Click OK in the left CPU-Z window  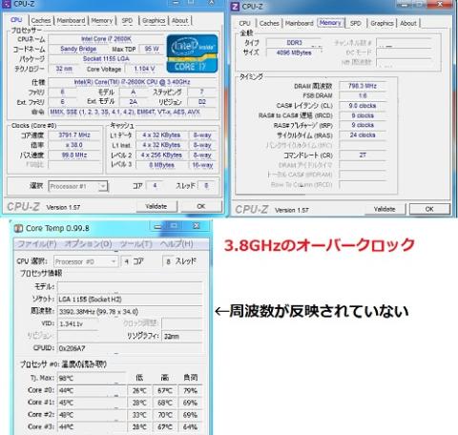point(201,206)
